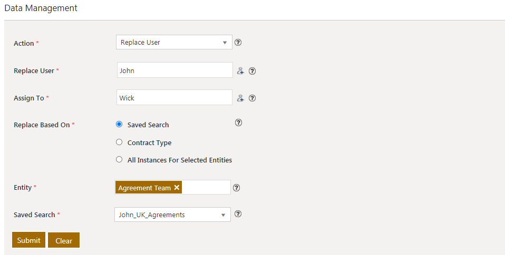Click empty area of Entity field
Image resolution: width=505 pixels, height=255 pixels.
[x=206, y=188]
